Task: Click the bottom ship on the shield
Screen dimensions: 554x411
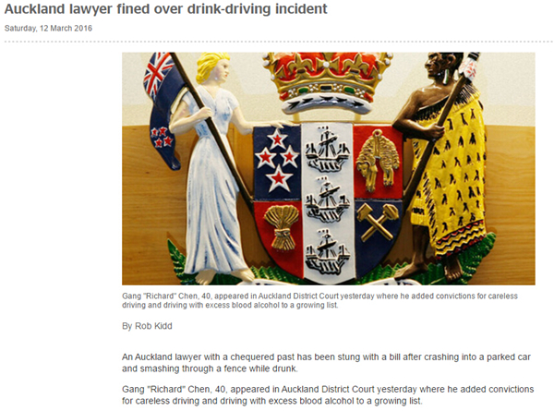Action: click(327, 252)
